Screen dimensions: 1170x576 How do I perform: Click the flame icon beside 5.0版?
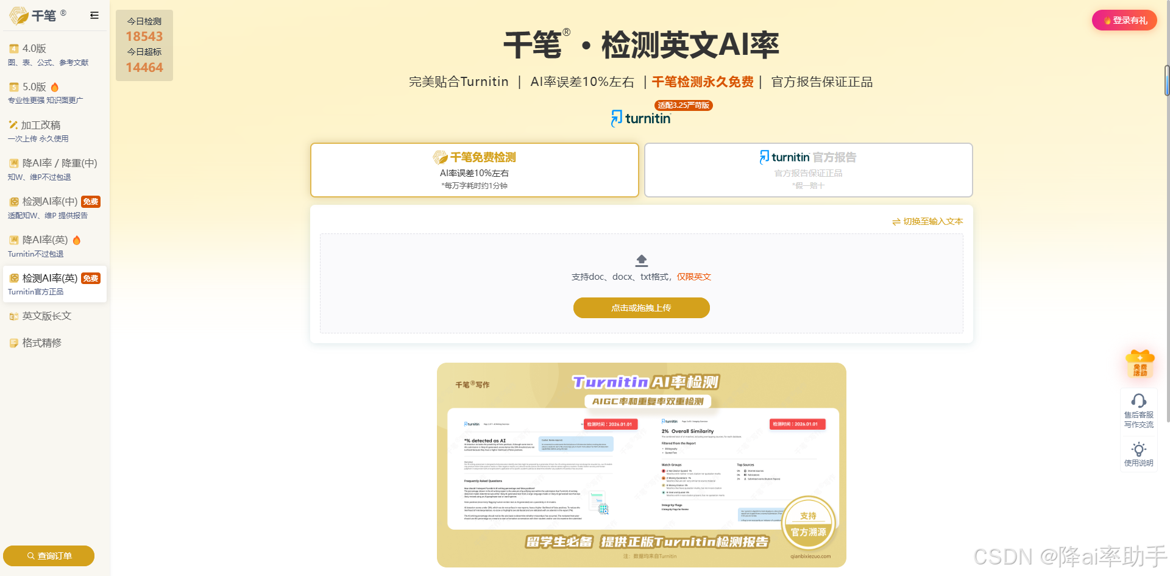55,87
